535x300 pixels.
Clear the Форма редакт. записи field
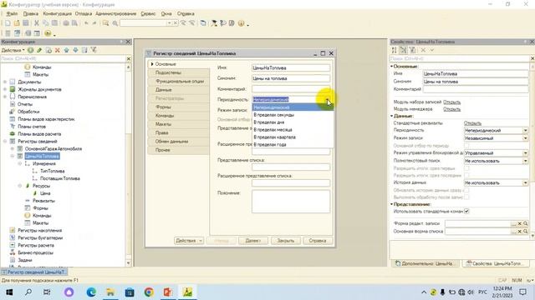[520, 223]
